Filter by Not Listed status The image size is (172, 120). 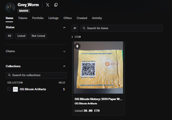(x=38, y=36)
